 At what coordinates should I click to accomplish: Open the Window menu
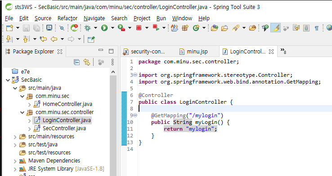pyautogui.click(x=182, y=18)
